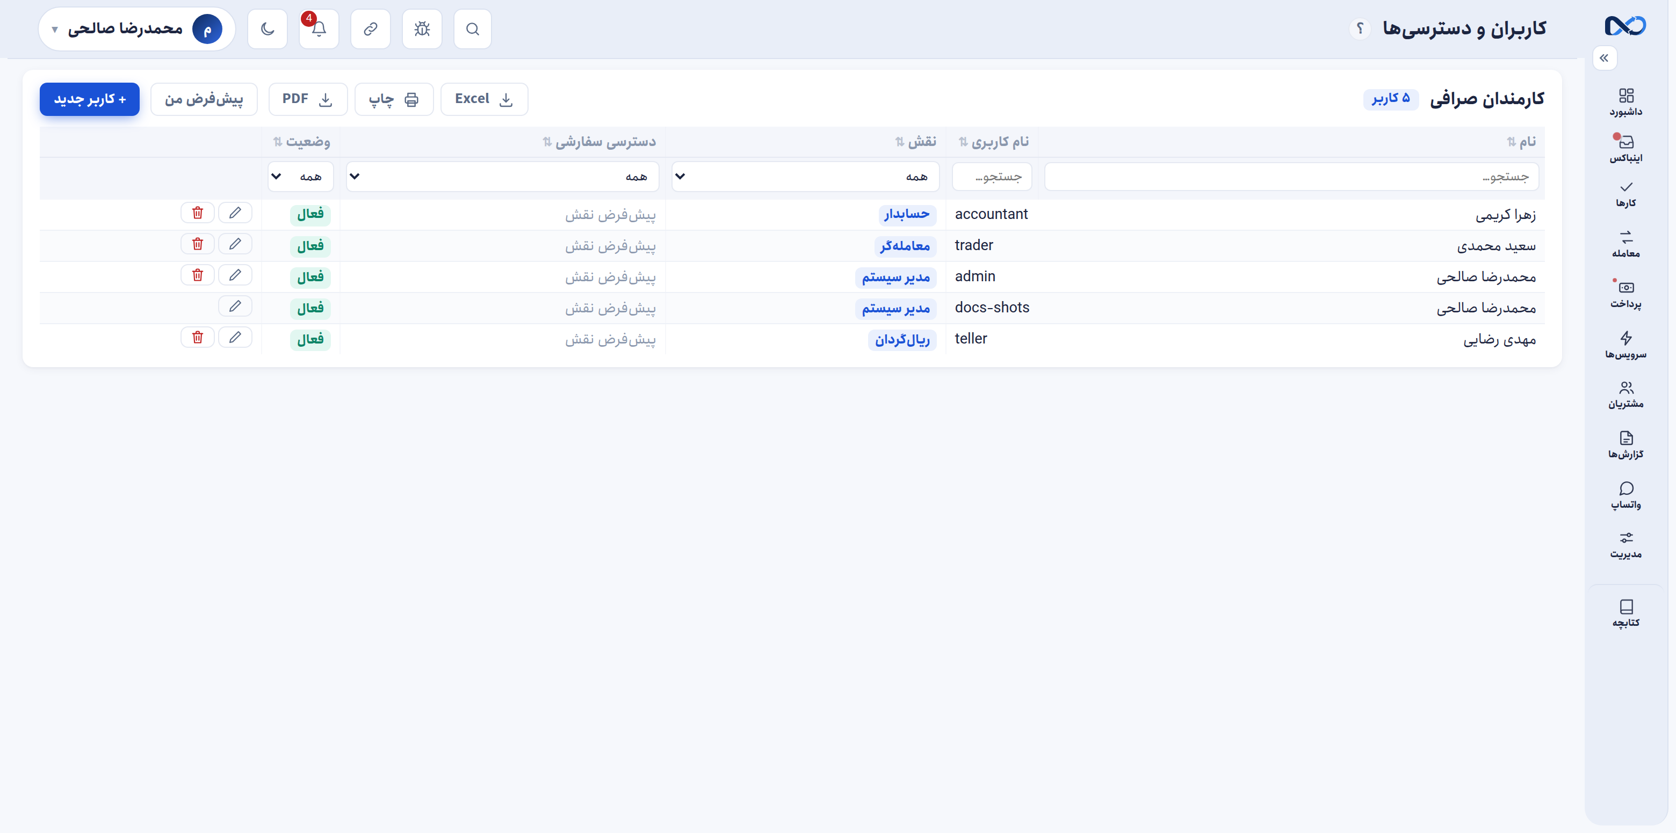Image resolution: width=1676 pixels, height=833 pixels.
Task: Edit the accountant user row
Action: pyautogui.click(x=235, y=213)
